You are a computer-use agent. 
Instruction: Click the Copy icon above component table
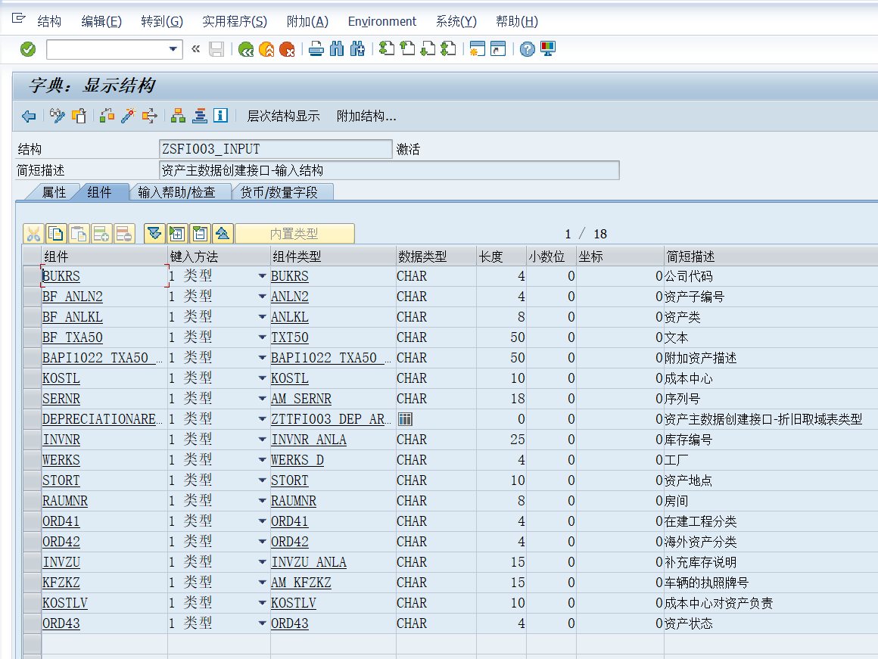click(57, 234)
